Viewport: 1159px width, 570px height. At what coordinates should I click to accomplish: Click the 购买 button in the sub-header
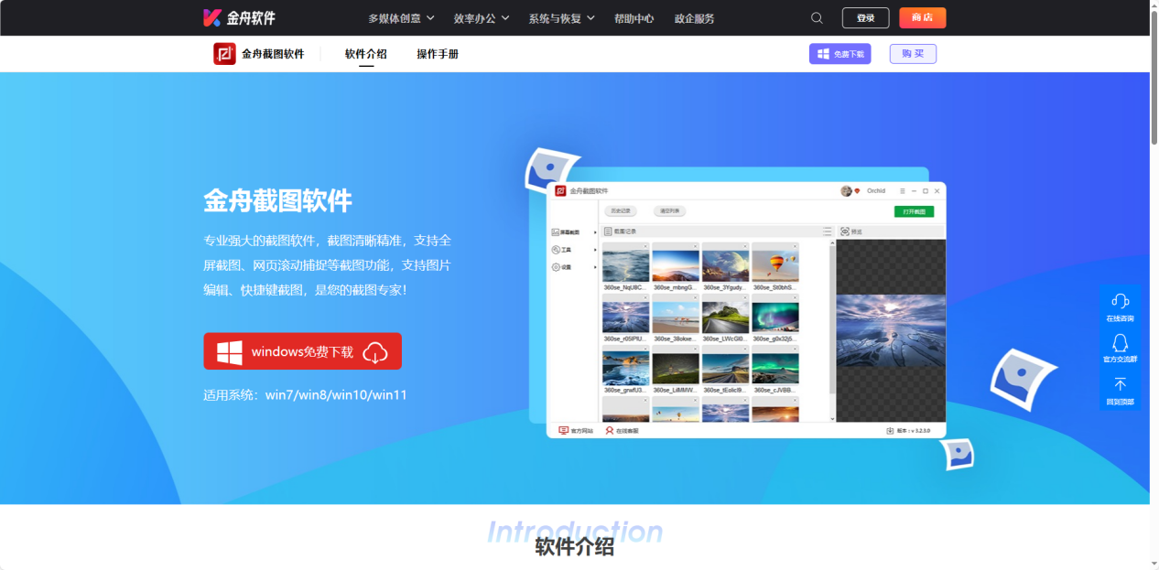click(912, 54)
